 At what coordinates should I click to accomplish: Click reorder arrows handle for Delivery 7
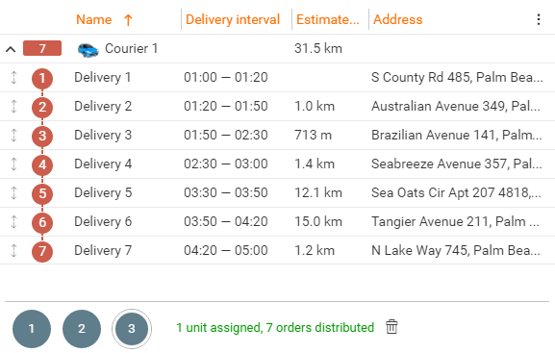[x=13, y=250]
